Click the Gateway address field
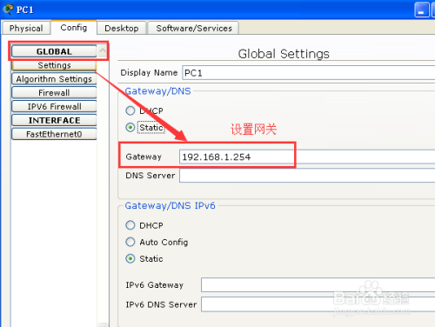 click(307, 157)
